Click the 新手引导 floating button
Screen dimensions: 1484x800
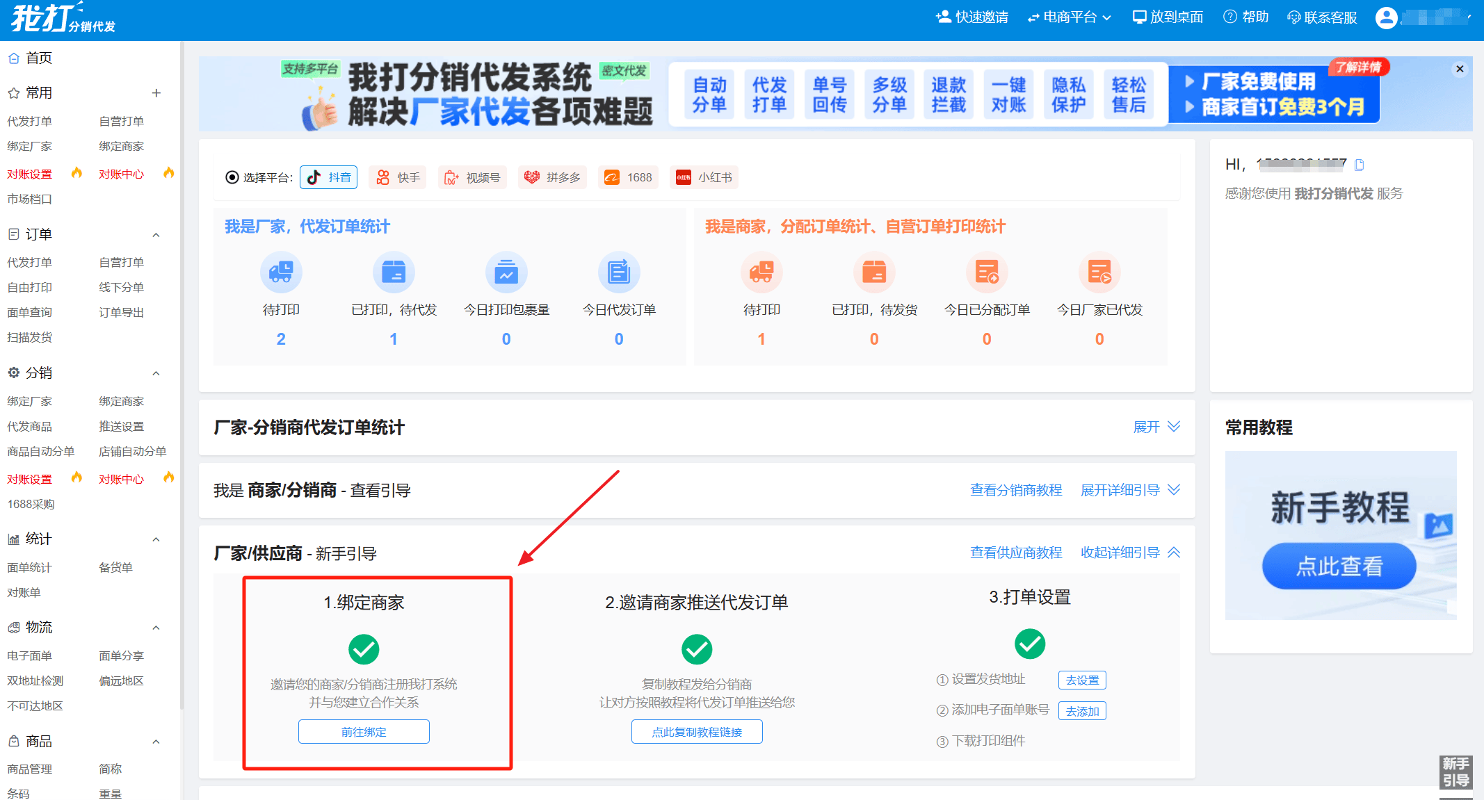(1455, 772)
